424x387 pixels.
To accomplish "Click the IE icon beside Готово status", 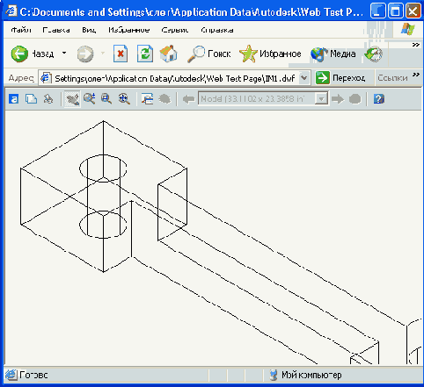I will [x=11, y=375].
